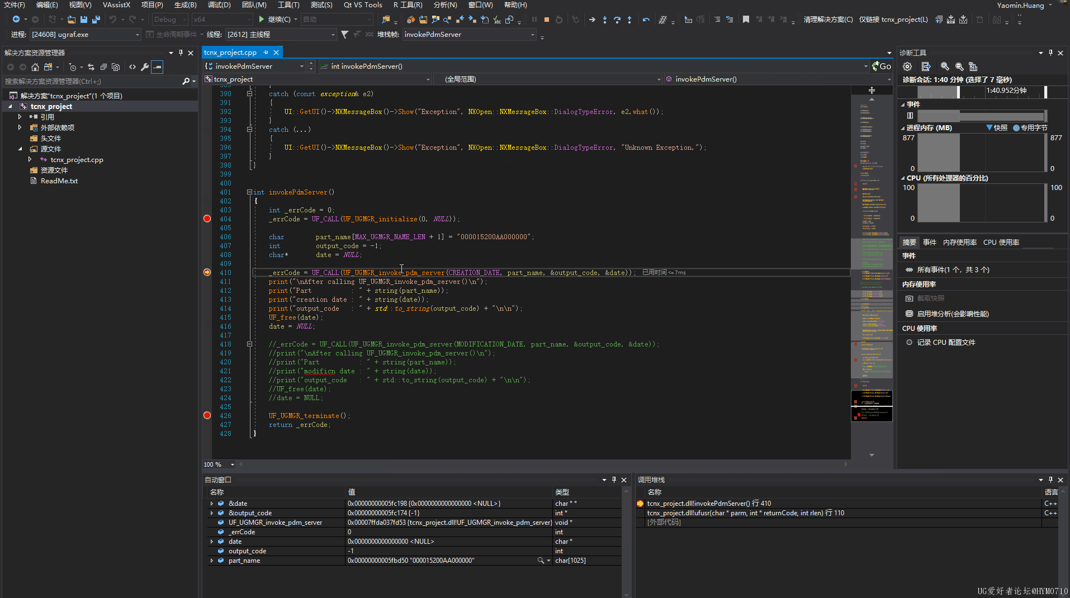
Task: Click Properties wrench icon in Solution Explorer
Action: pos(145,67)
